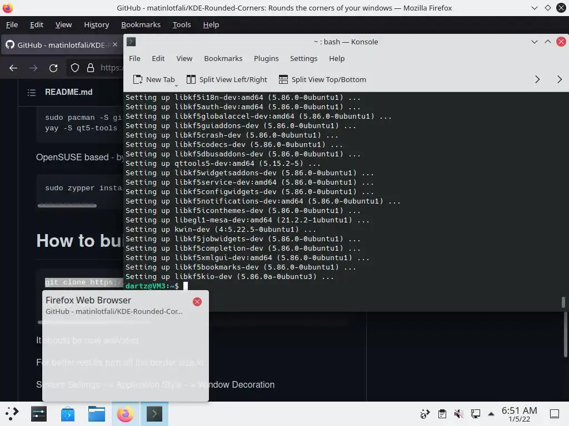Open the README.md table of contents icon
569x426 pixels.
coord(32,93)
